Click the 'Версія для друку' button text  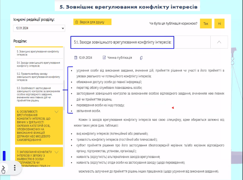(x=92, y=22)
